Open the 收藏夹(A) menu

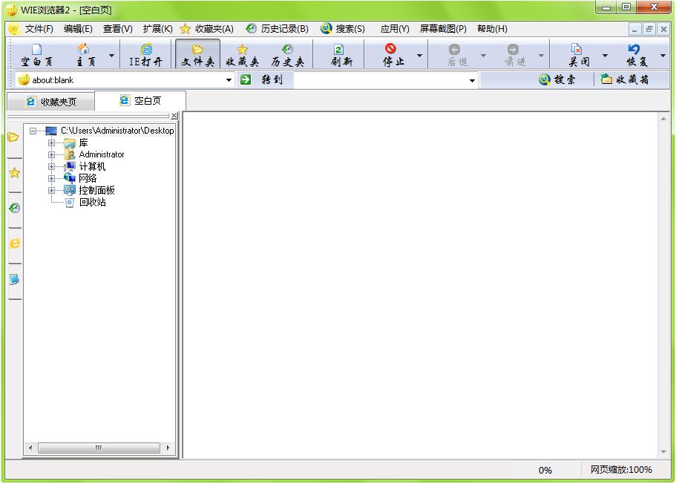coord(207,29)
